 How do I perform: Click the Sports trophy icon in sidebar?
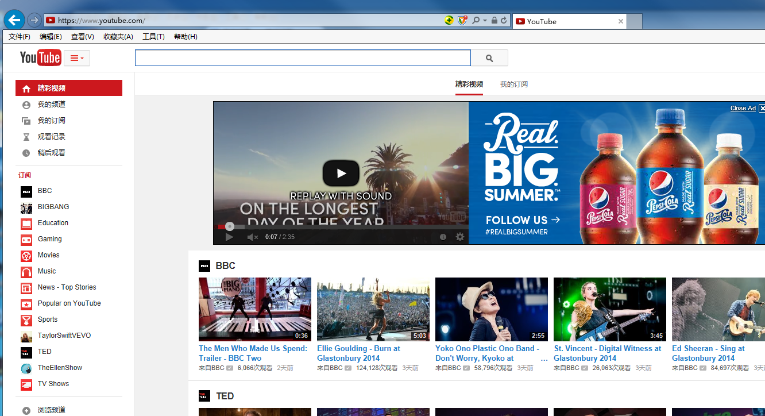pyautogui.click(x=26, y=320)
